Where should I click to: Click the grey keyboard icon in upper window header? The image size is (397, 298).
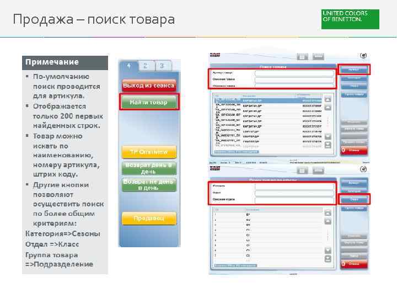coord(318,57)
